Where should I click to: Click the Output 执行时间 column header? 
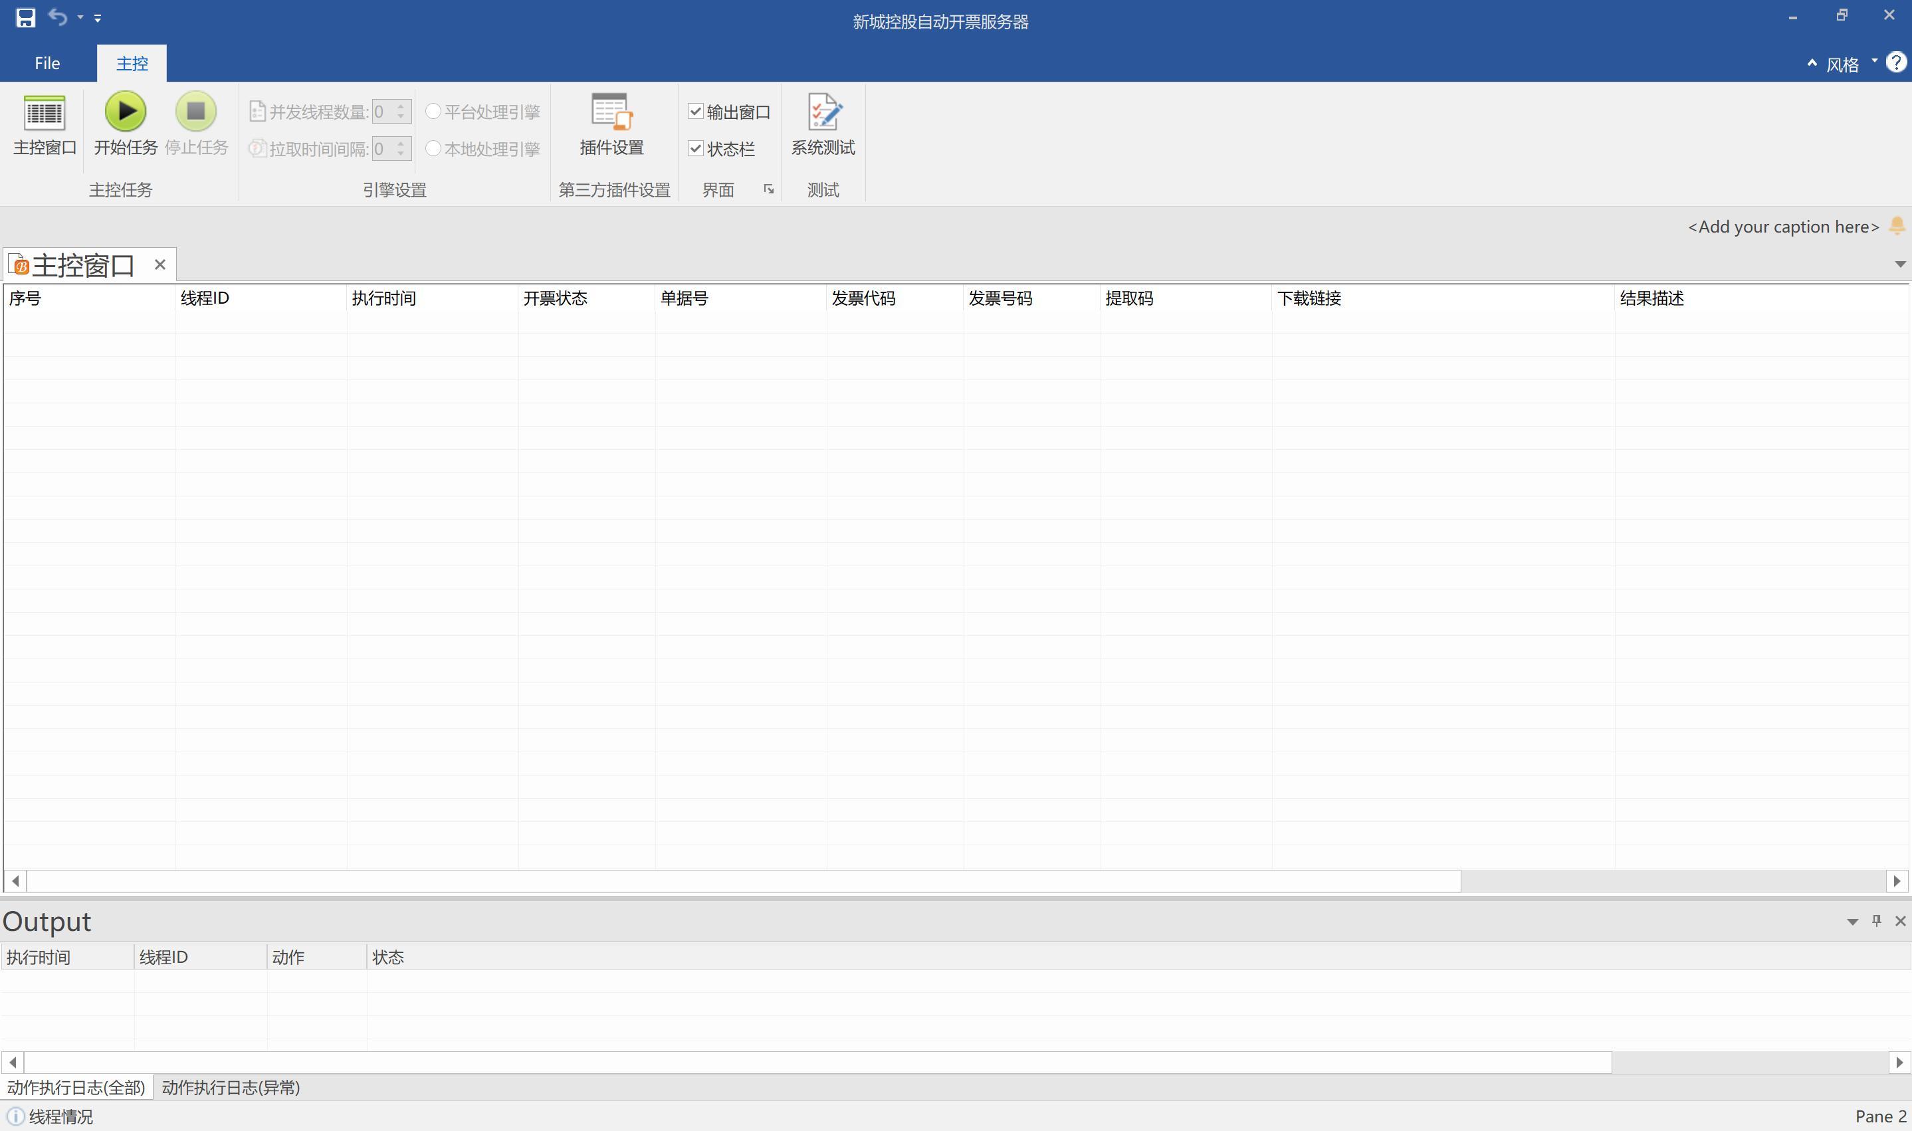(x=67, y=958)
